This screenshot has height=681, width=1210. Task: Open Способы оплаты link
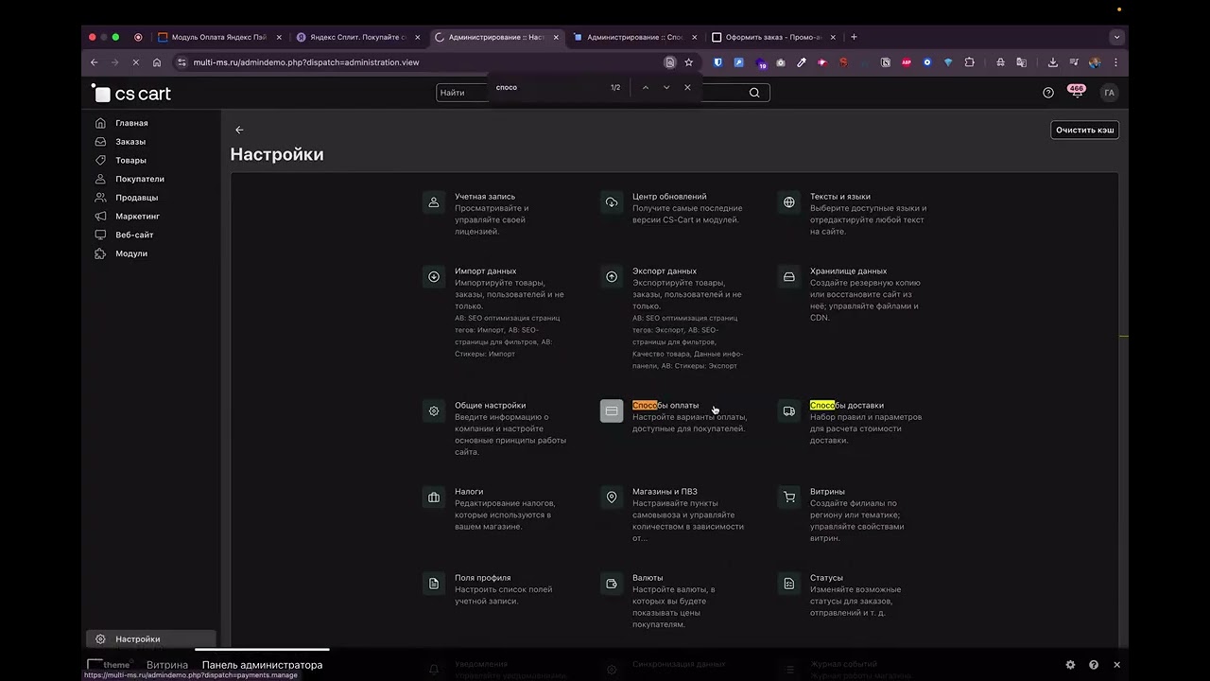[665, 405]
